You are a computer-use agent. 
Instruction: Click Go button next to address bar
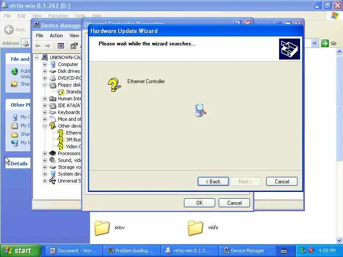click(x=329, y=43)
